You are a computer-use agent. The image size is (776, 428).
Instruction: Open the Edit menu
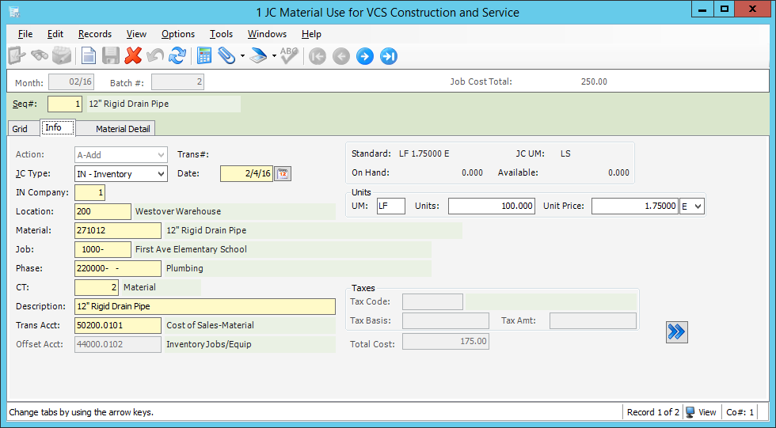55,34
